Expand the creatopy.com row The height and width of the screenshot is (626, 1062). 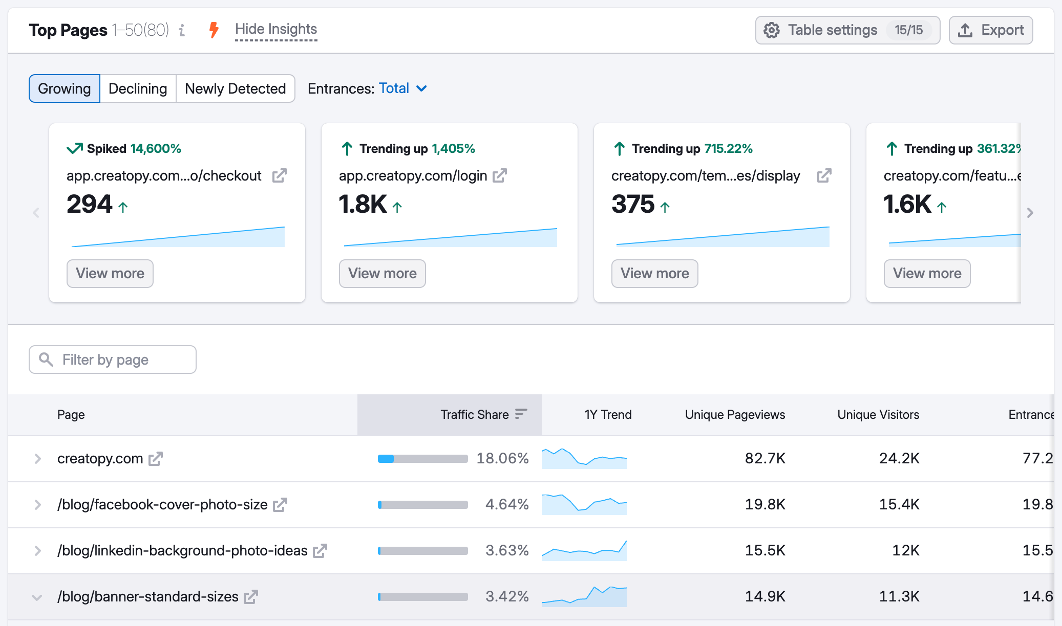(37, 459)
